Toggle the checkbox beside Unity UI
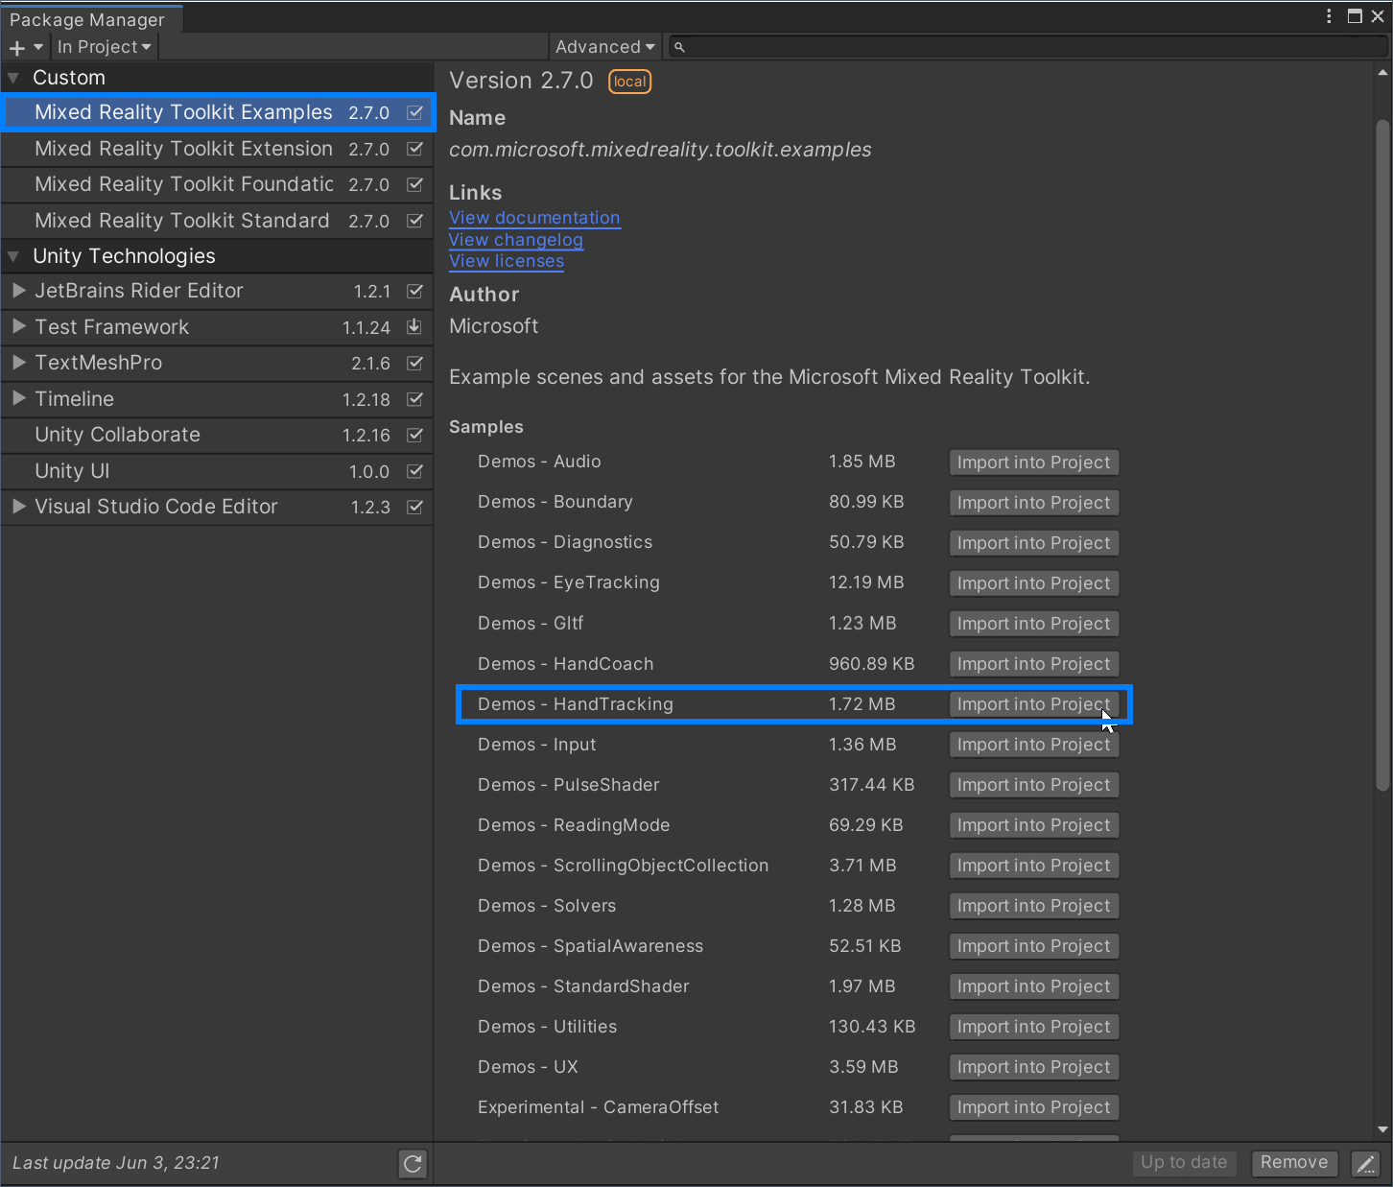 point(414,471)
